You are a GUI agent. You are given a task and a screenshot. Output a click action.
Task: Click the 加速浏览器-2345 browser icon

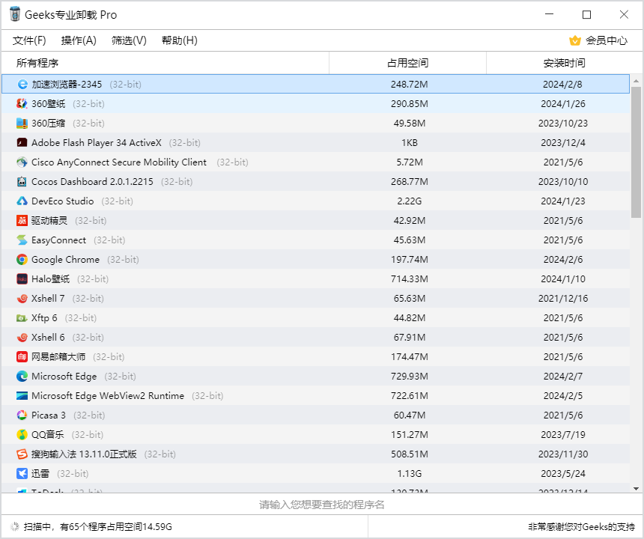coord(22,85)
